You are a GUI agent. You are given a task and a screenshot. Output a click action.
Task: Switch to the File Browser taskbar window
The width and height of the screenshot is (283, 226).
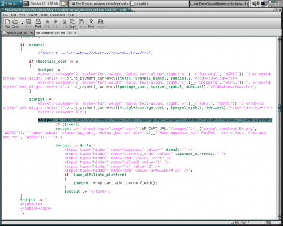point(101,3)
